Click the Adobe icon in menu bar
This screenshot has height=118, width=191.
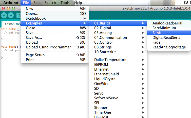pyautogui.click(x=186, y=3)
